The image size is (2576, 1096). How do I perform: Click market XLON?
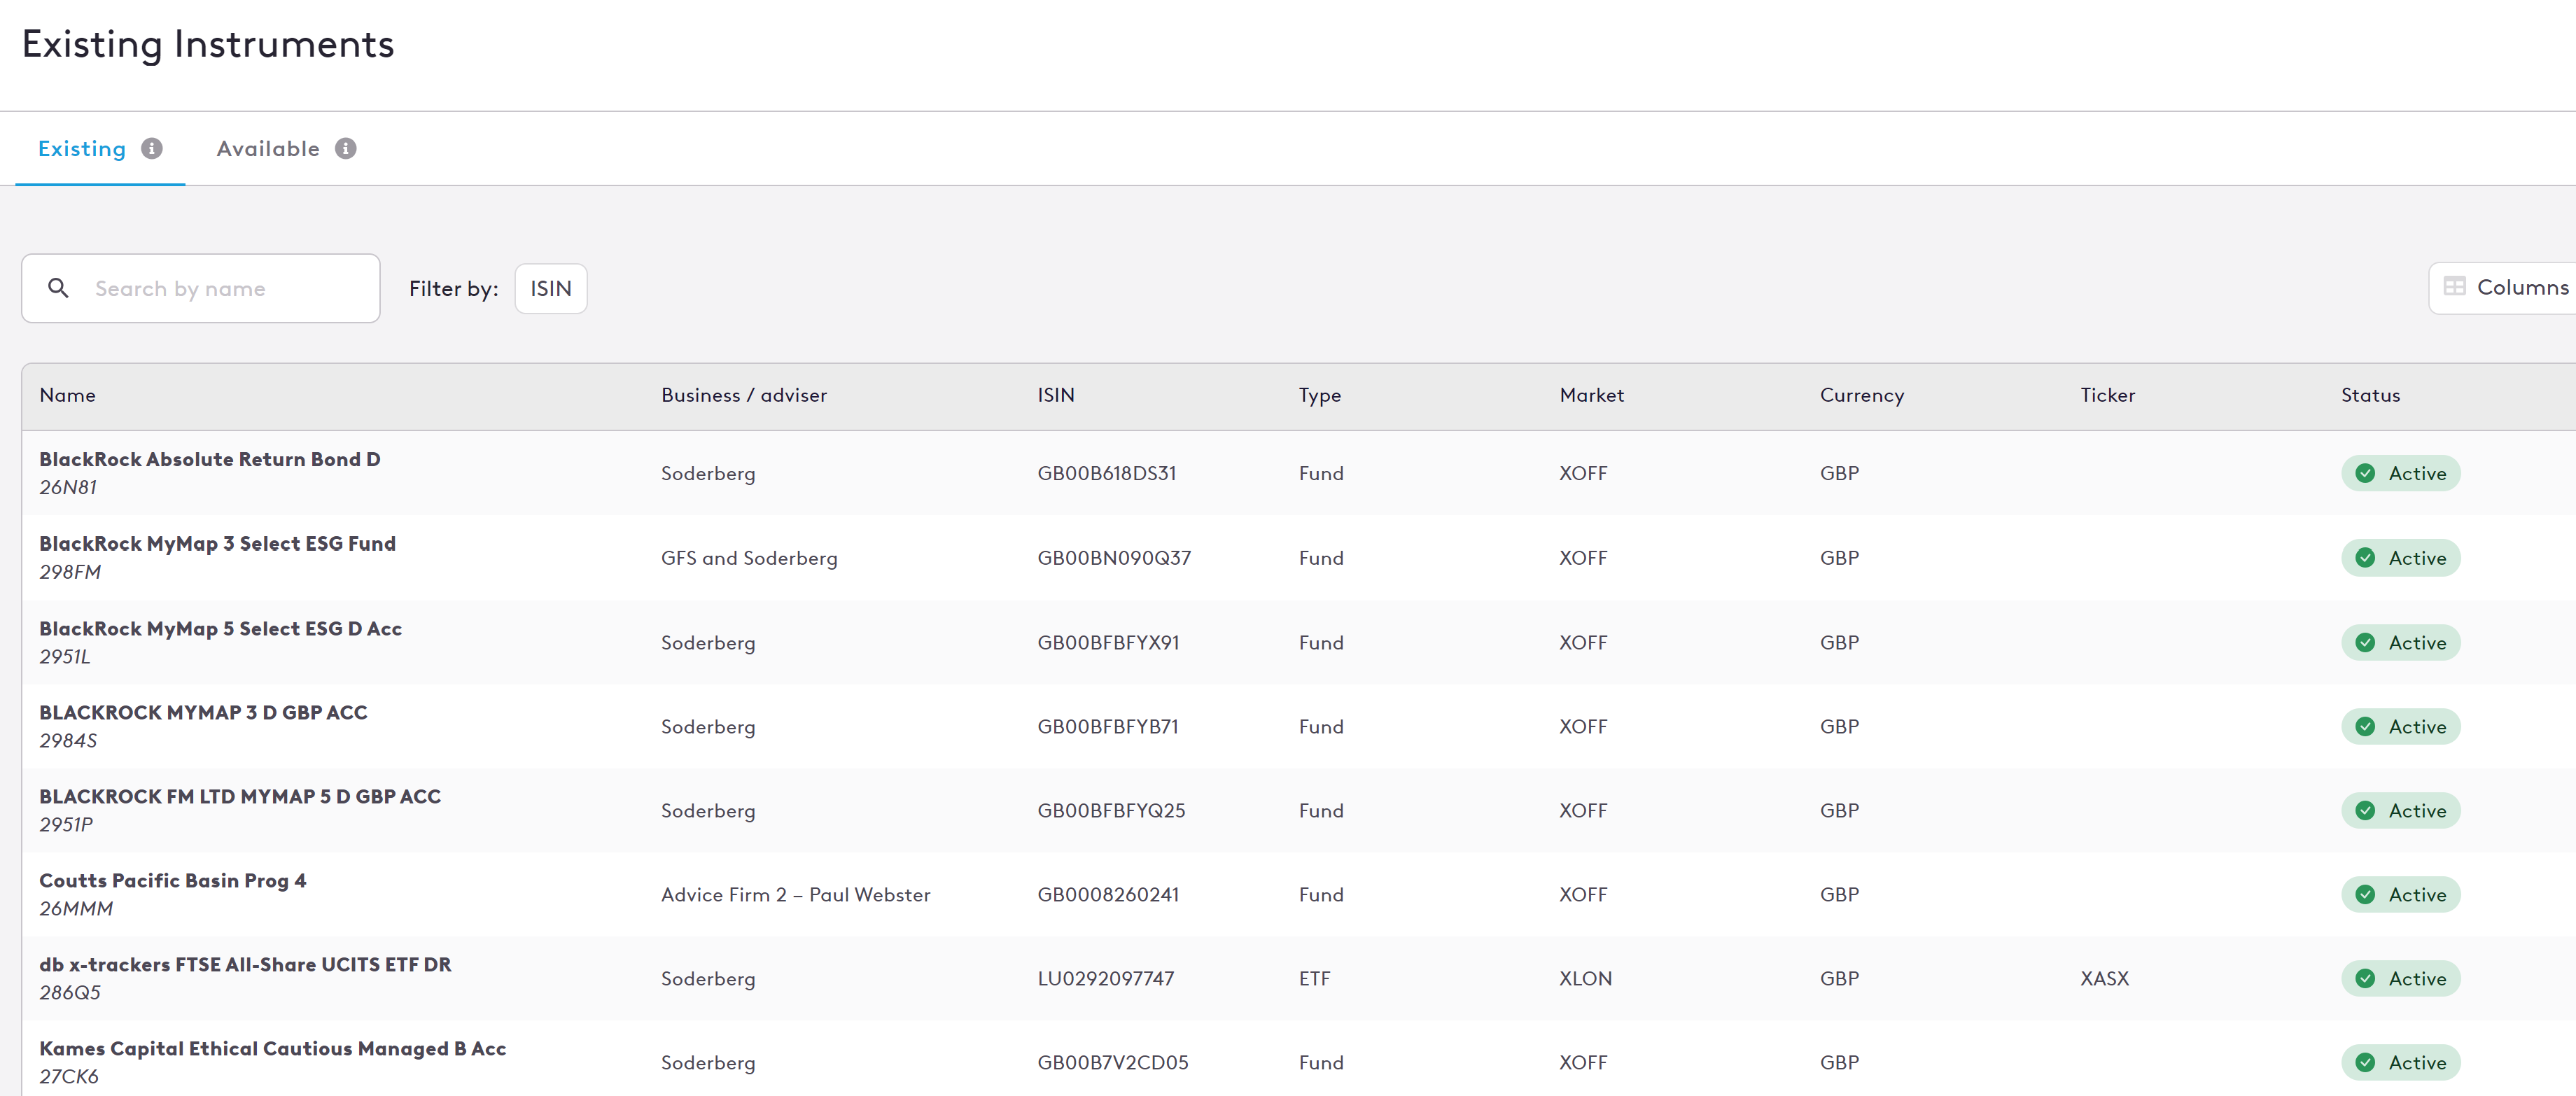click(1586, 979)
